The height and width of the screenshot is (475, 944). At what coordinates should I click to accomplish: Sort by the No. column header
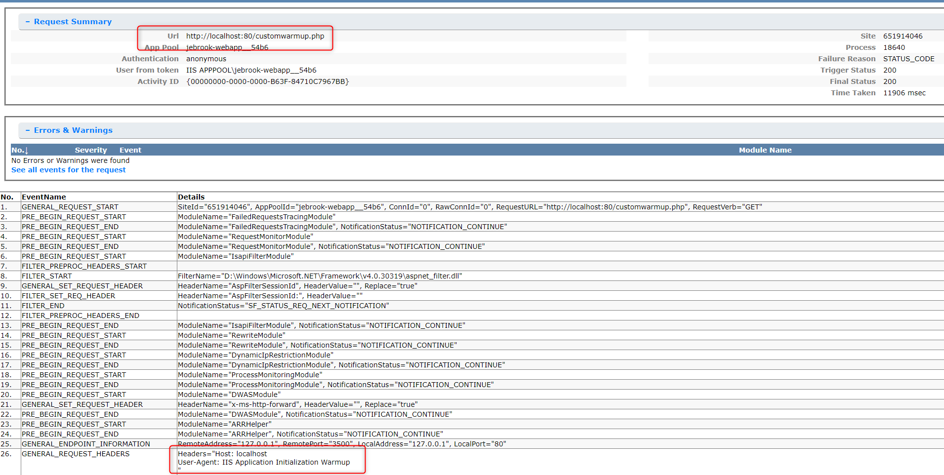click(x=19, y=150)
